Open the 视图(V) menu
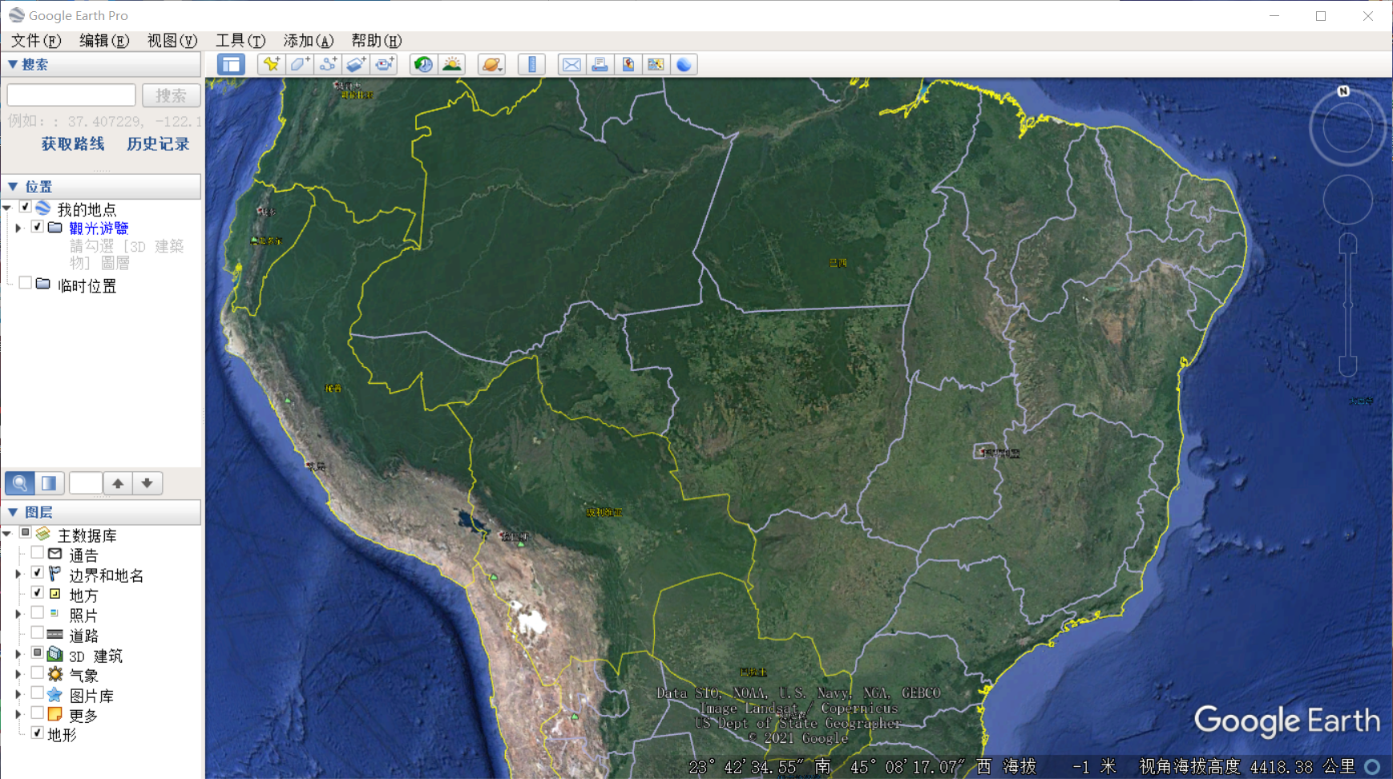 (172, 41)
